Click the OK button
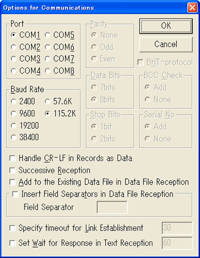 tap(166, 26)
